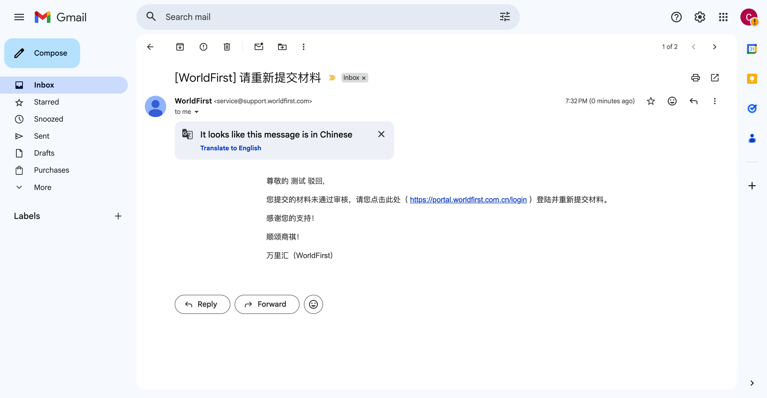Print the WorldFirst email
The width and height of the screenshot is (767, 398).
coord(695,78)
